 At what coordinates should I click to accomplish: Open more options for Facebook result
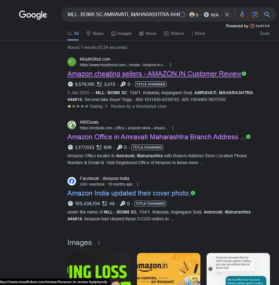[138, 184]
